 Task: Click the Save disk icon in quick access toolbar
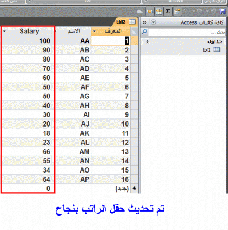(223, 11)
